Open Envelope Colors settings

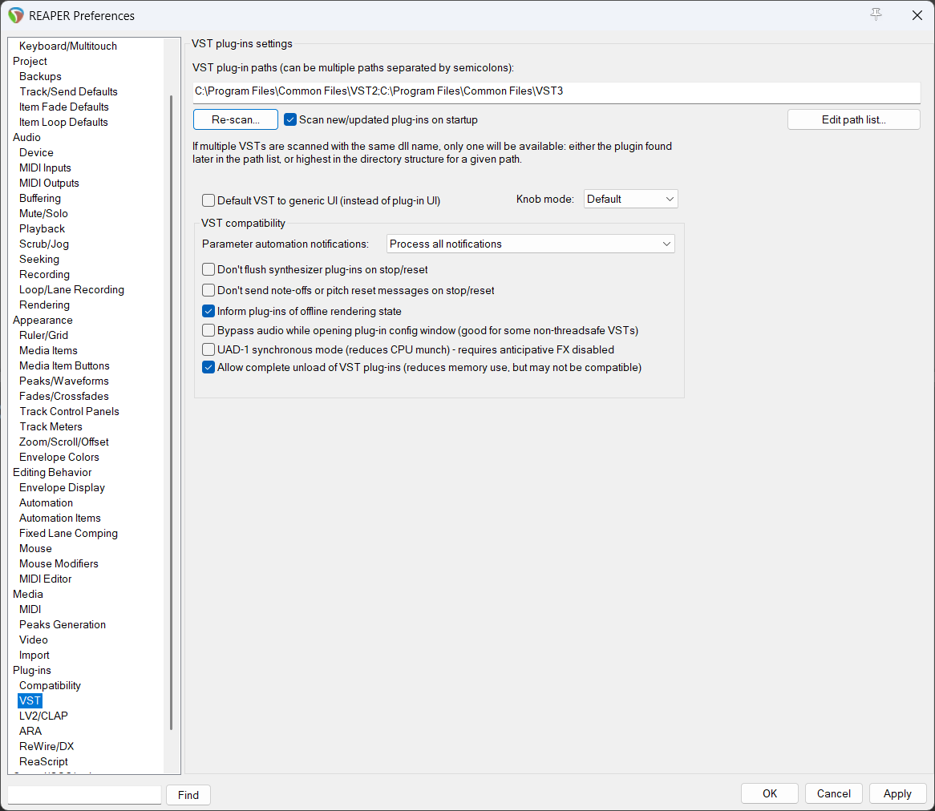(x=59, y=457)
